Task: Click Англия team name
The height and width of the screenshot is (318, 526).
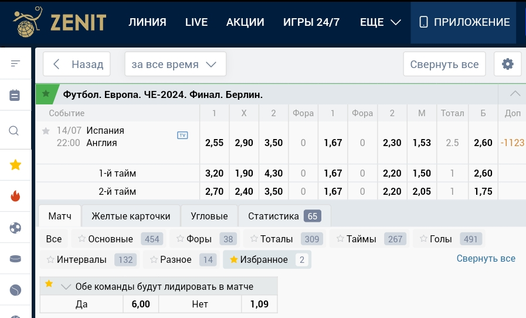Action: tap(101, 143)
